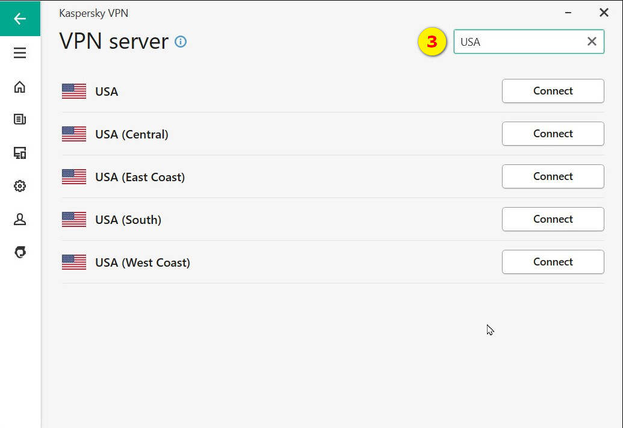Focus the server search field
The height and width of the screenshot is (428, 623).
point(521,42)
